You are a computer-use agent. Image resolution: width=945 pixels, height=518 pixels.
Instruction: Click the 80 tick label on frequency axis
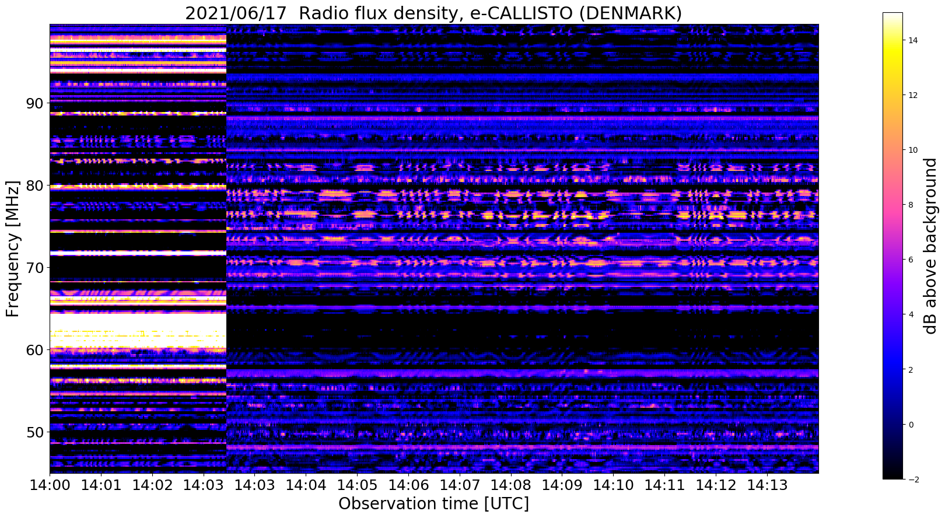point(36,185)
